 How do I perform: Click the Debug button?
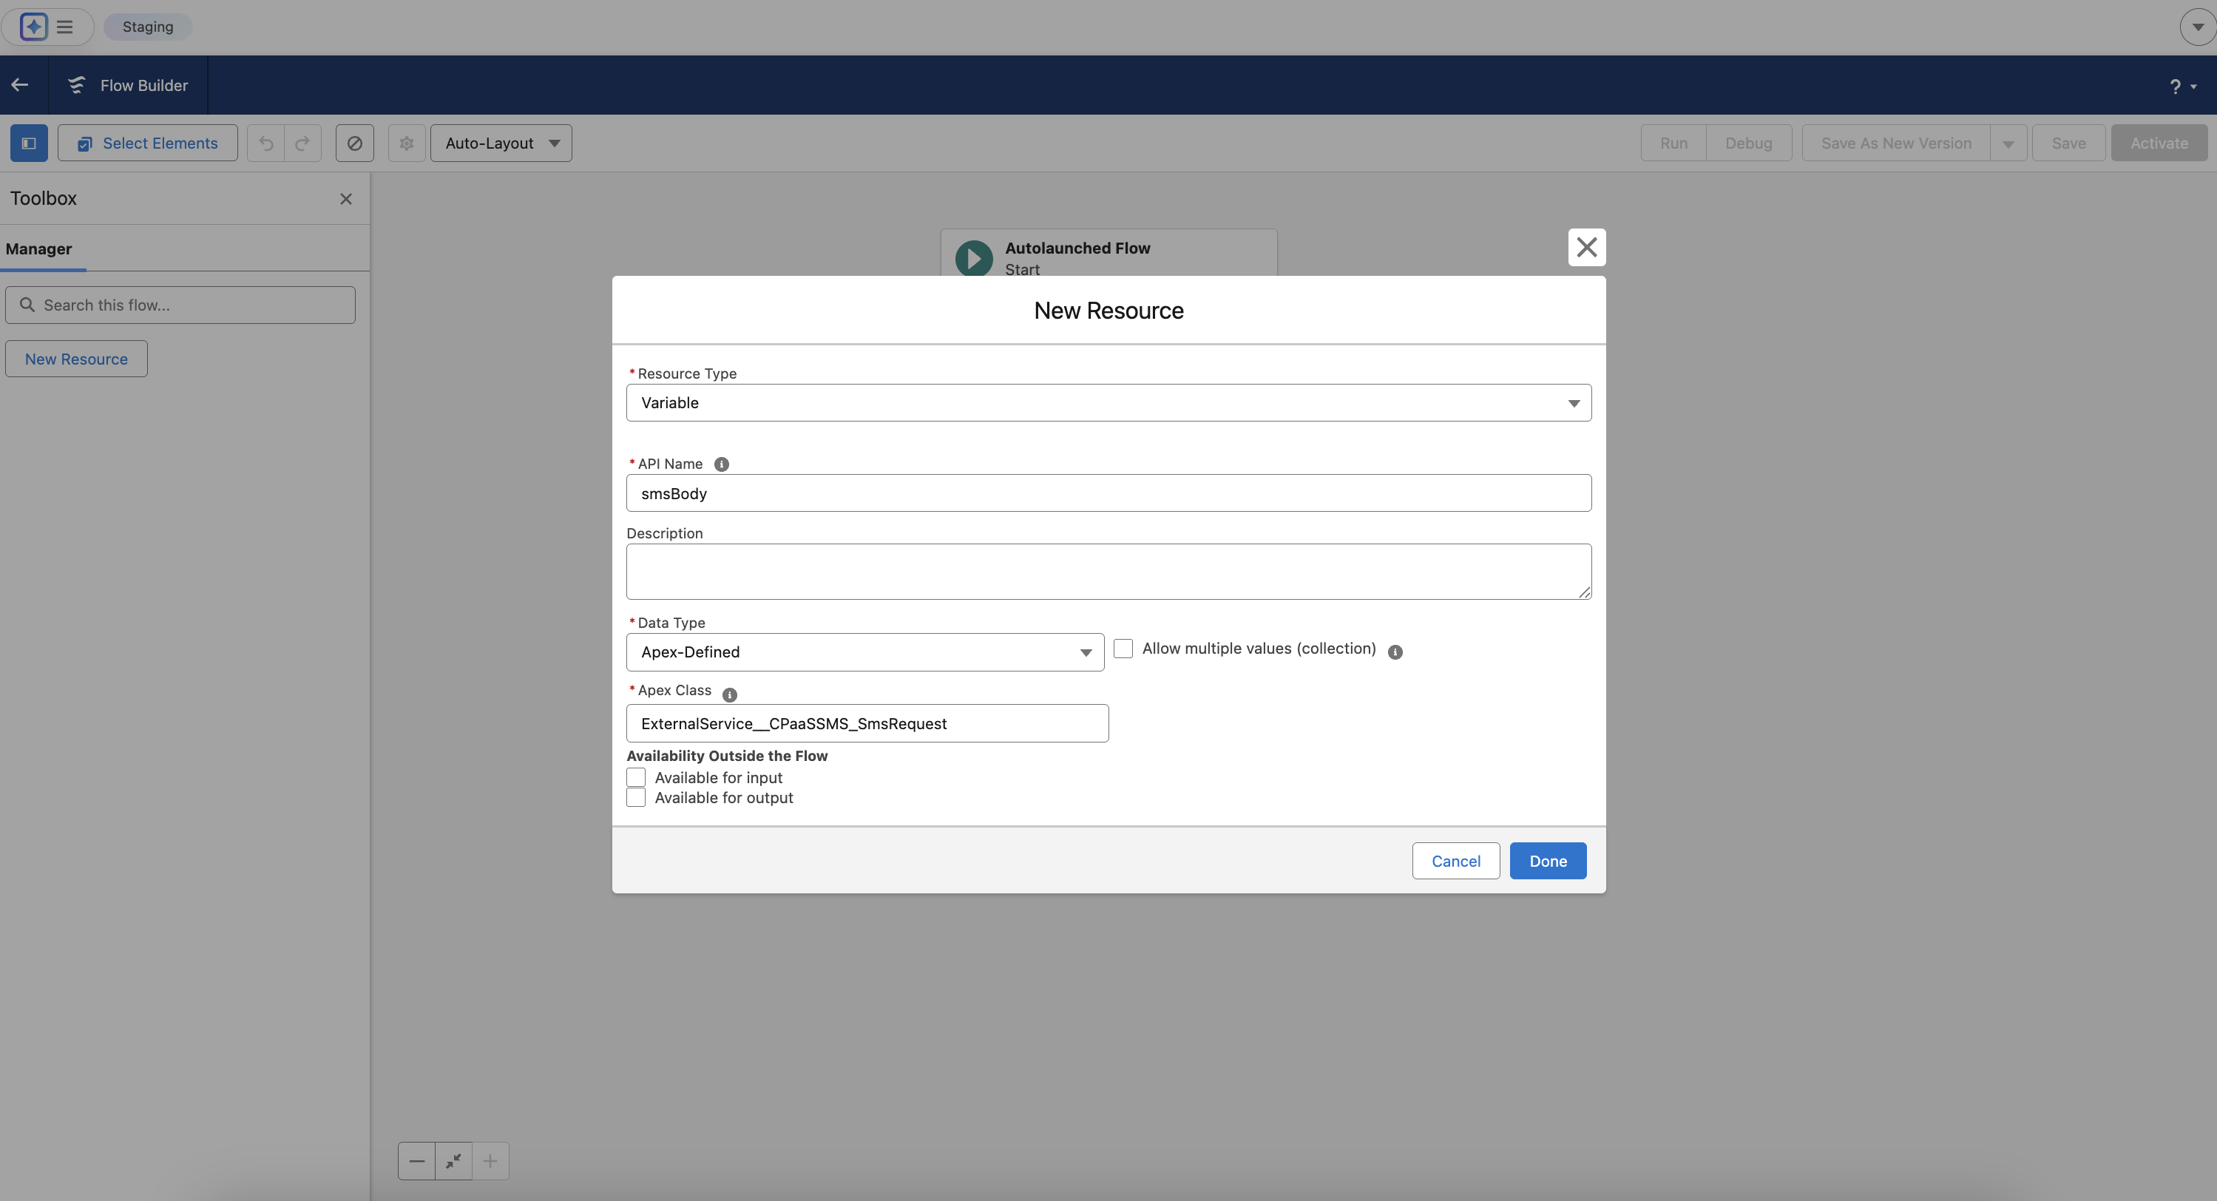click(x=1748, y=143)
